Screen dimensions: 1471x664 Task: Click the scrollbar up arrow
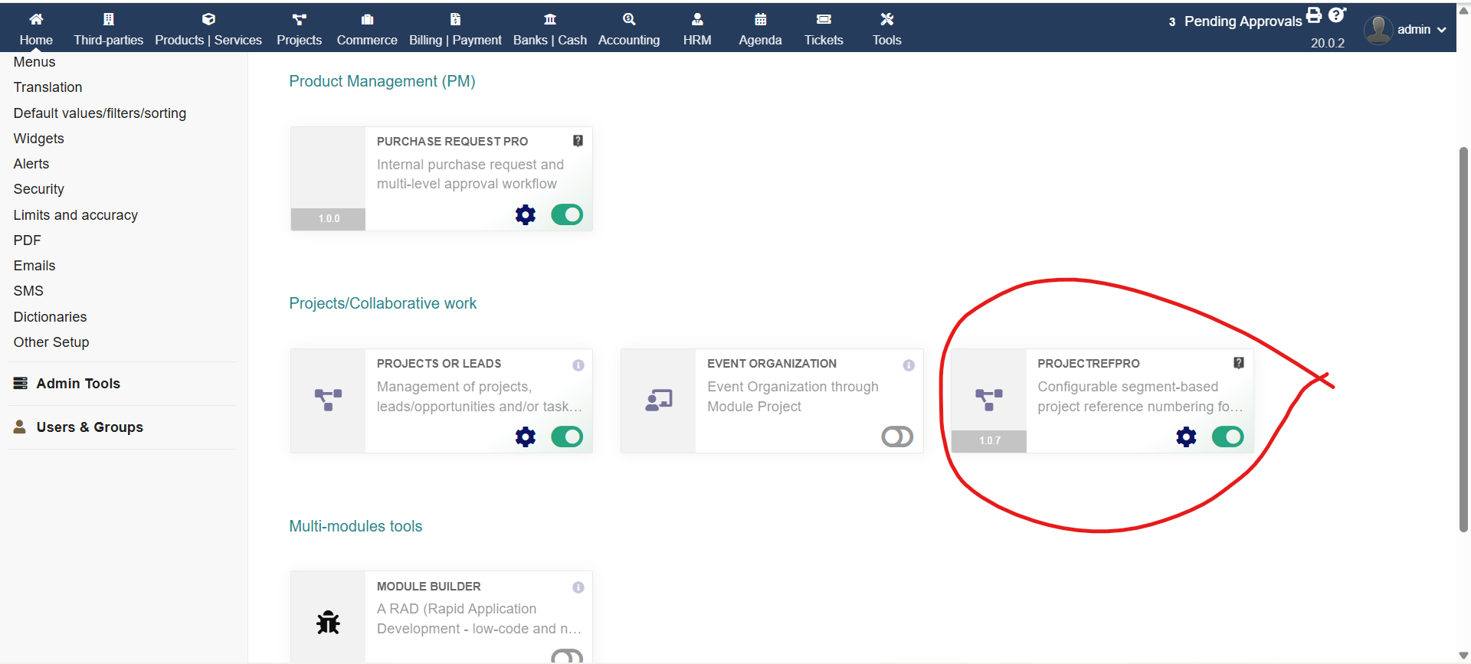(x=1464, y=11)
